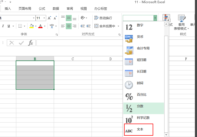Click the Decrease Font Size icon

point(55,18)
